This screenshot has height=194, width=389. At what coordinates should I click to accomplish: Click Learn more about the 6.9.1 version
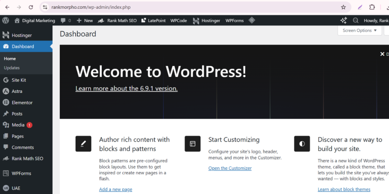point(127,89)
